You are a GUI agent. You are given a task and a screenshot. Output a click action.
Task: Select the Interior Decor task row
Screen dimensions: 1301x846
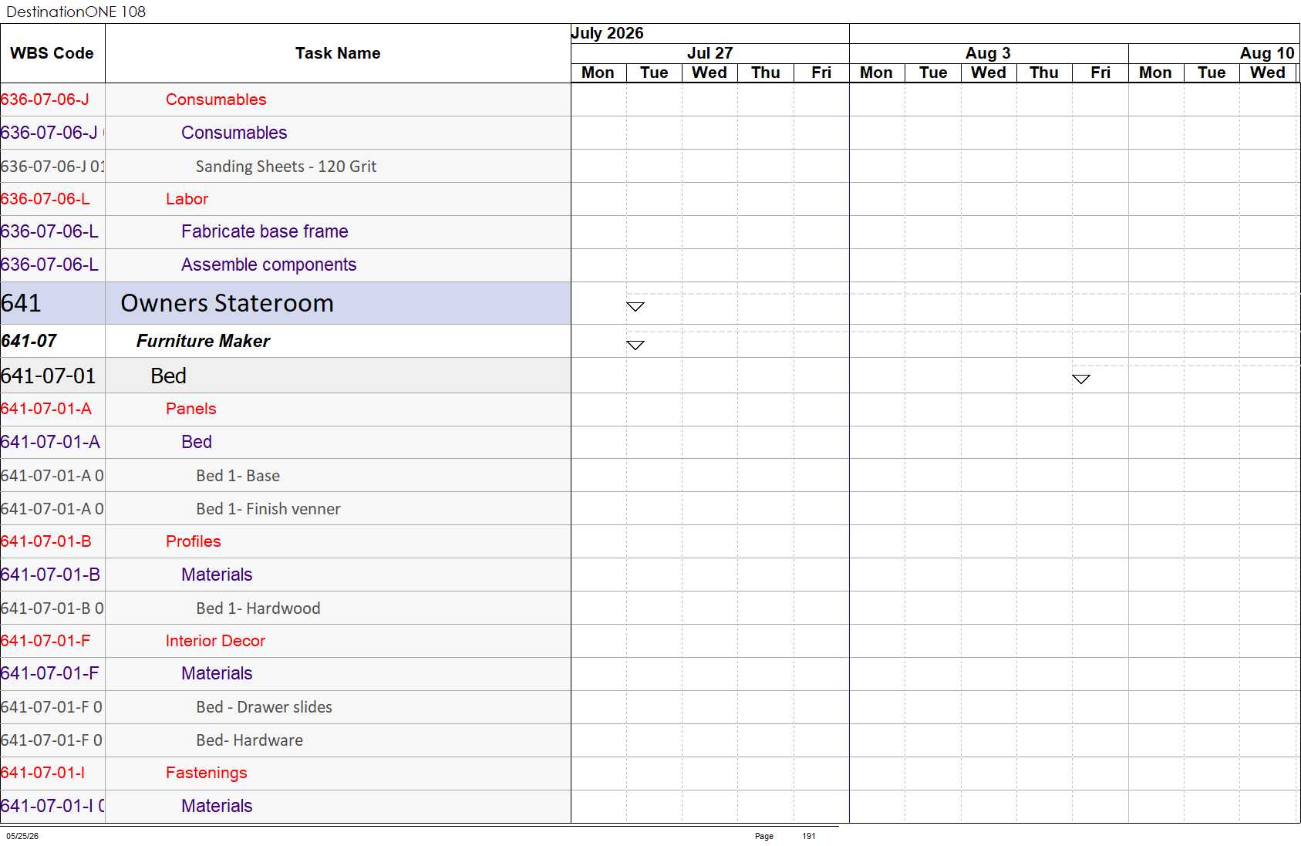coord(285,641)
